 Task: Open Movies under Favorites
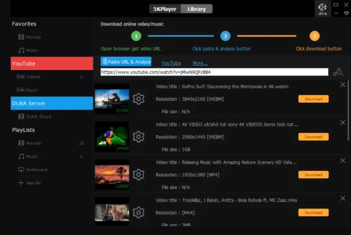coord(30,37)
